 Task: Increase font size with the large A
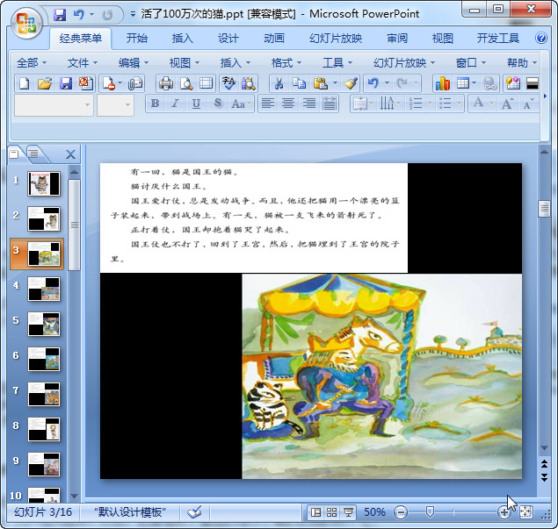(507, 104)
